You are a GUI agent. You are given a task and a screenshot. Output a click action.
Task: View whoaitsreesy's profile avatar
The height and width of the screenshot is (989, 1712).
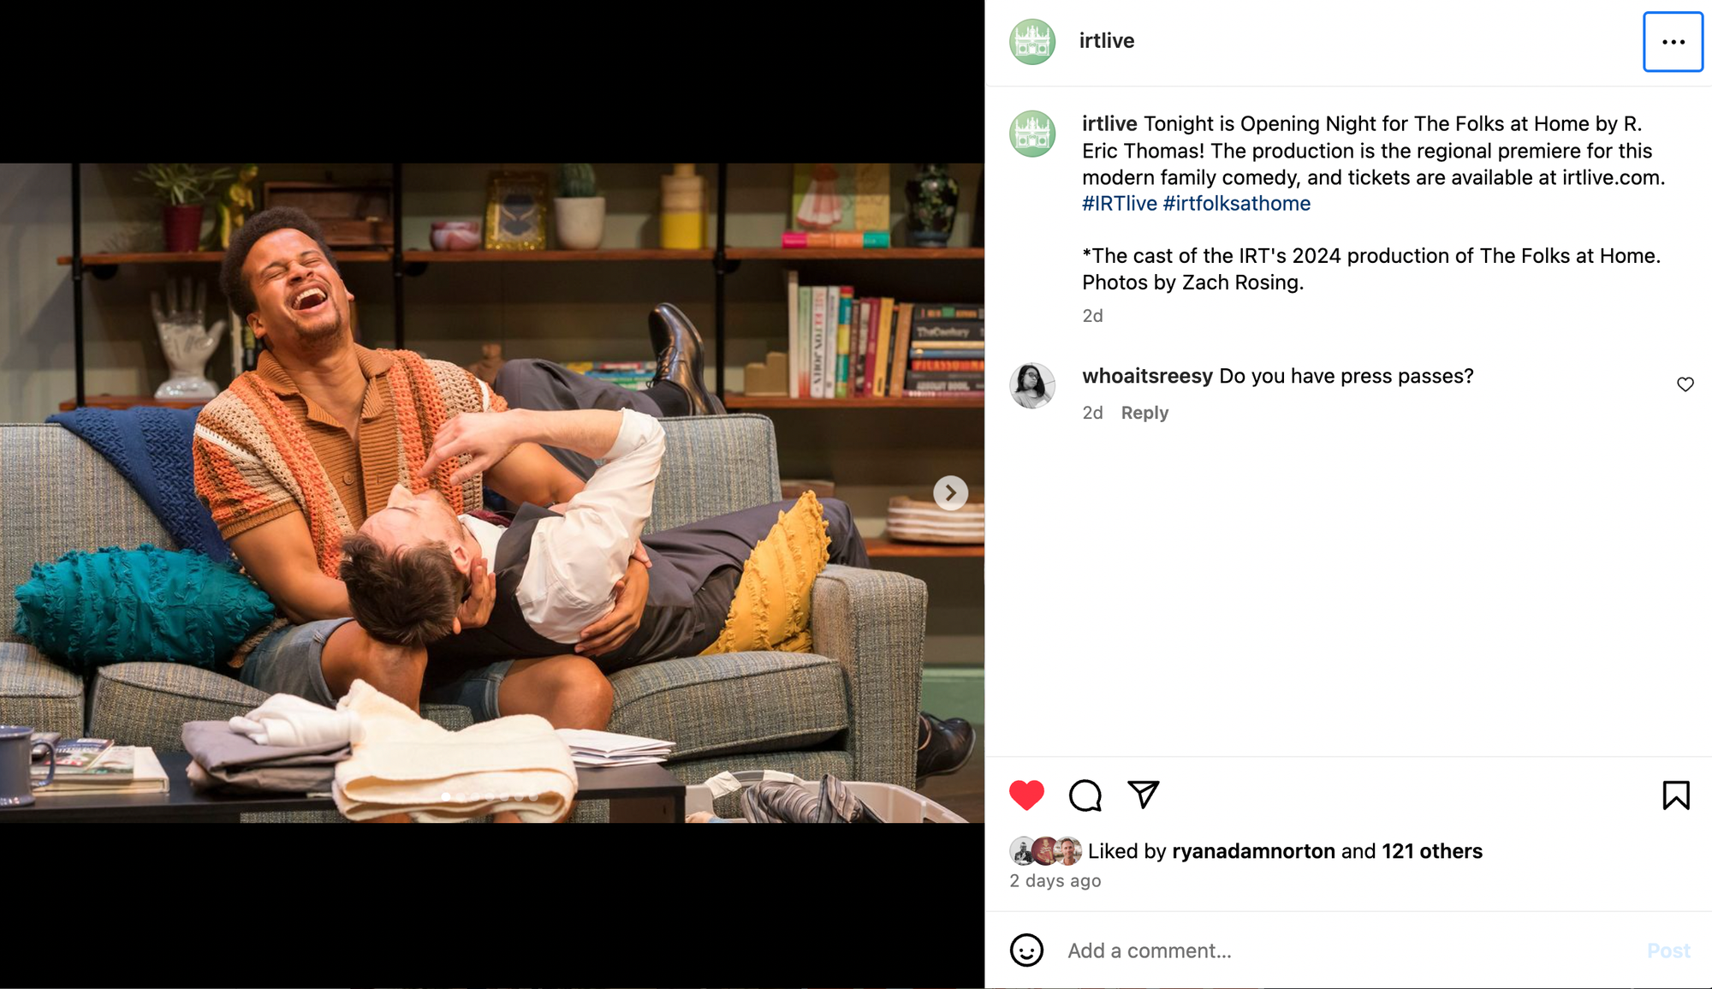1032,385
